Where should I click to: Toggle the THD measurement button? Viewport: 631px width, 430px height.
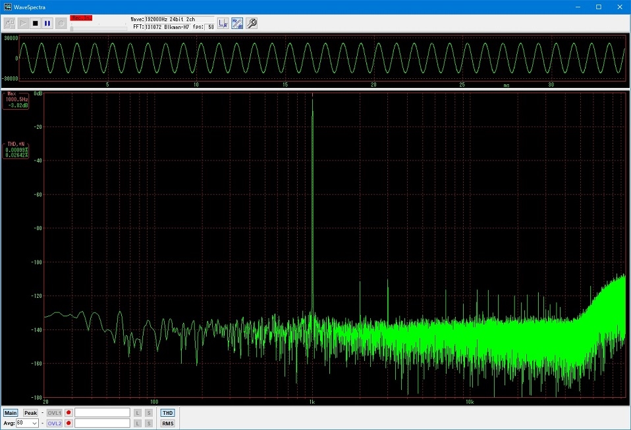167,413
